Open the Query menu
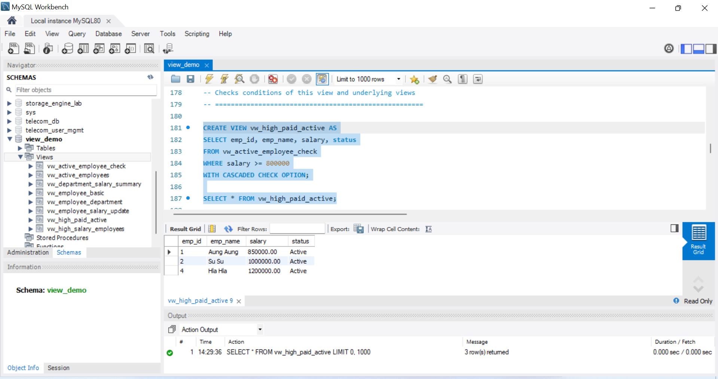This screenshot has width=718, height=379. point(77,34)
